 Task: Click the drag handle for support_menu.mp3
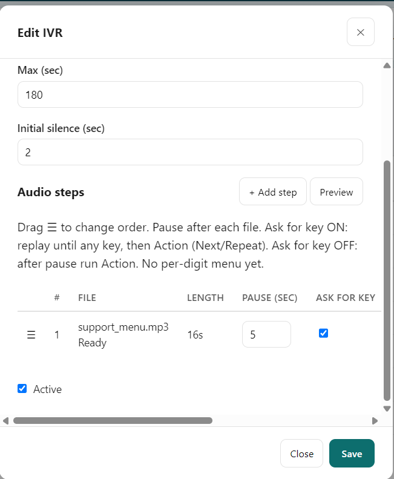click(x=31, y=335)
